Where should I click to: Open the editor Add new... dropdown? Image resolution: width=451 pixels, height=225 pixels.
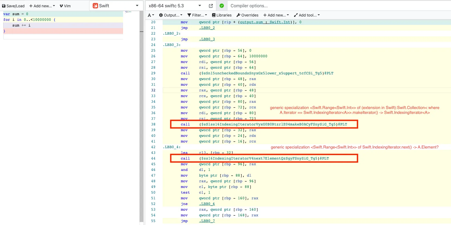click(x=42, y=6)
